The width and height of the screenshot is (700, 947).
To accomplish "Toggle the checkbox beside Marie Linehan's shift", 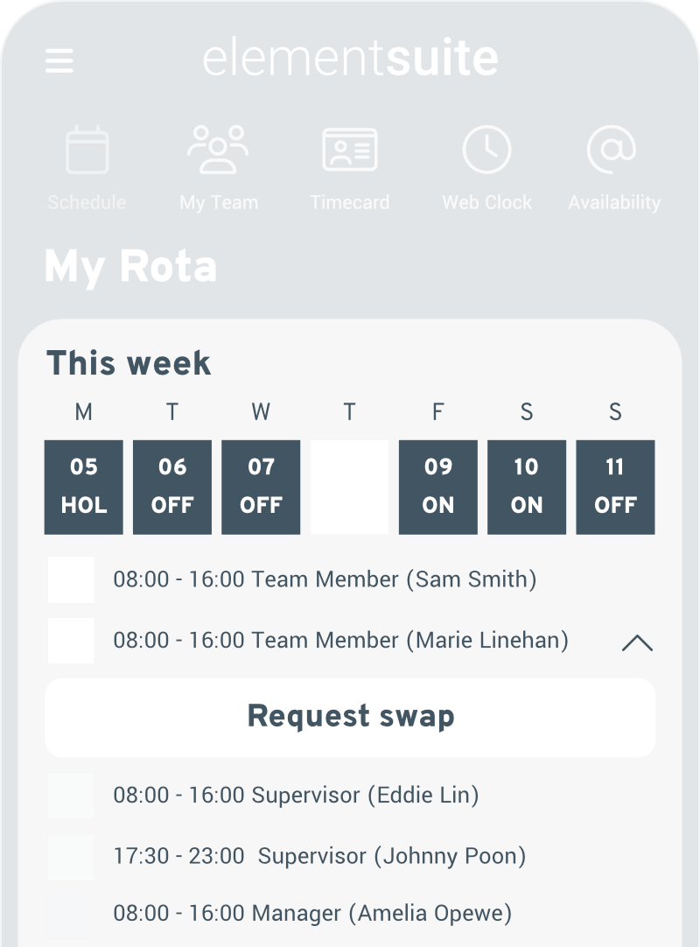I will pyautogui.click(x=71, y=640).
